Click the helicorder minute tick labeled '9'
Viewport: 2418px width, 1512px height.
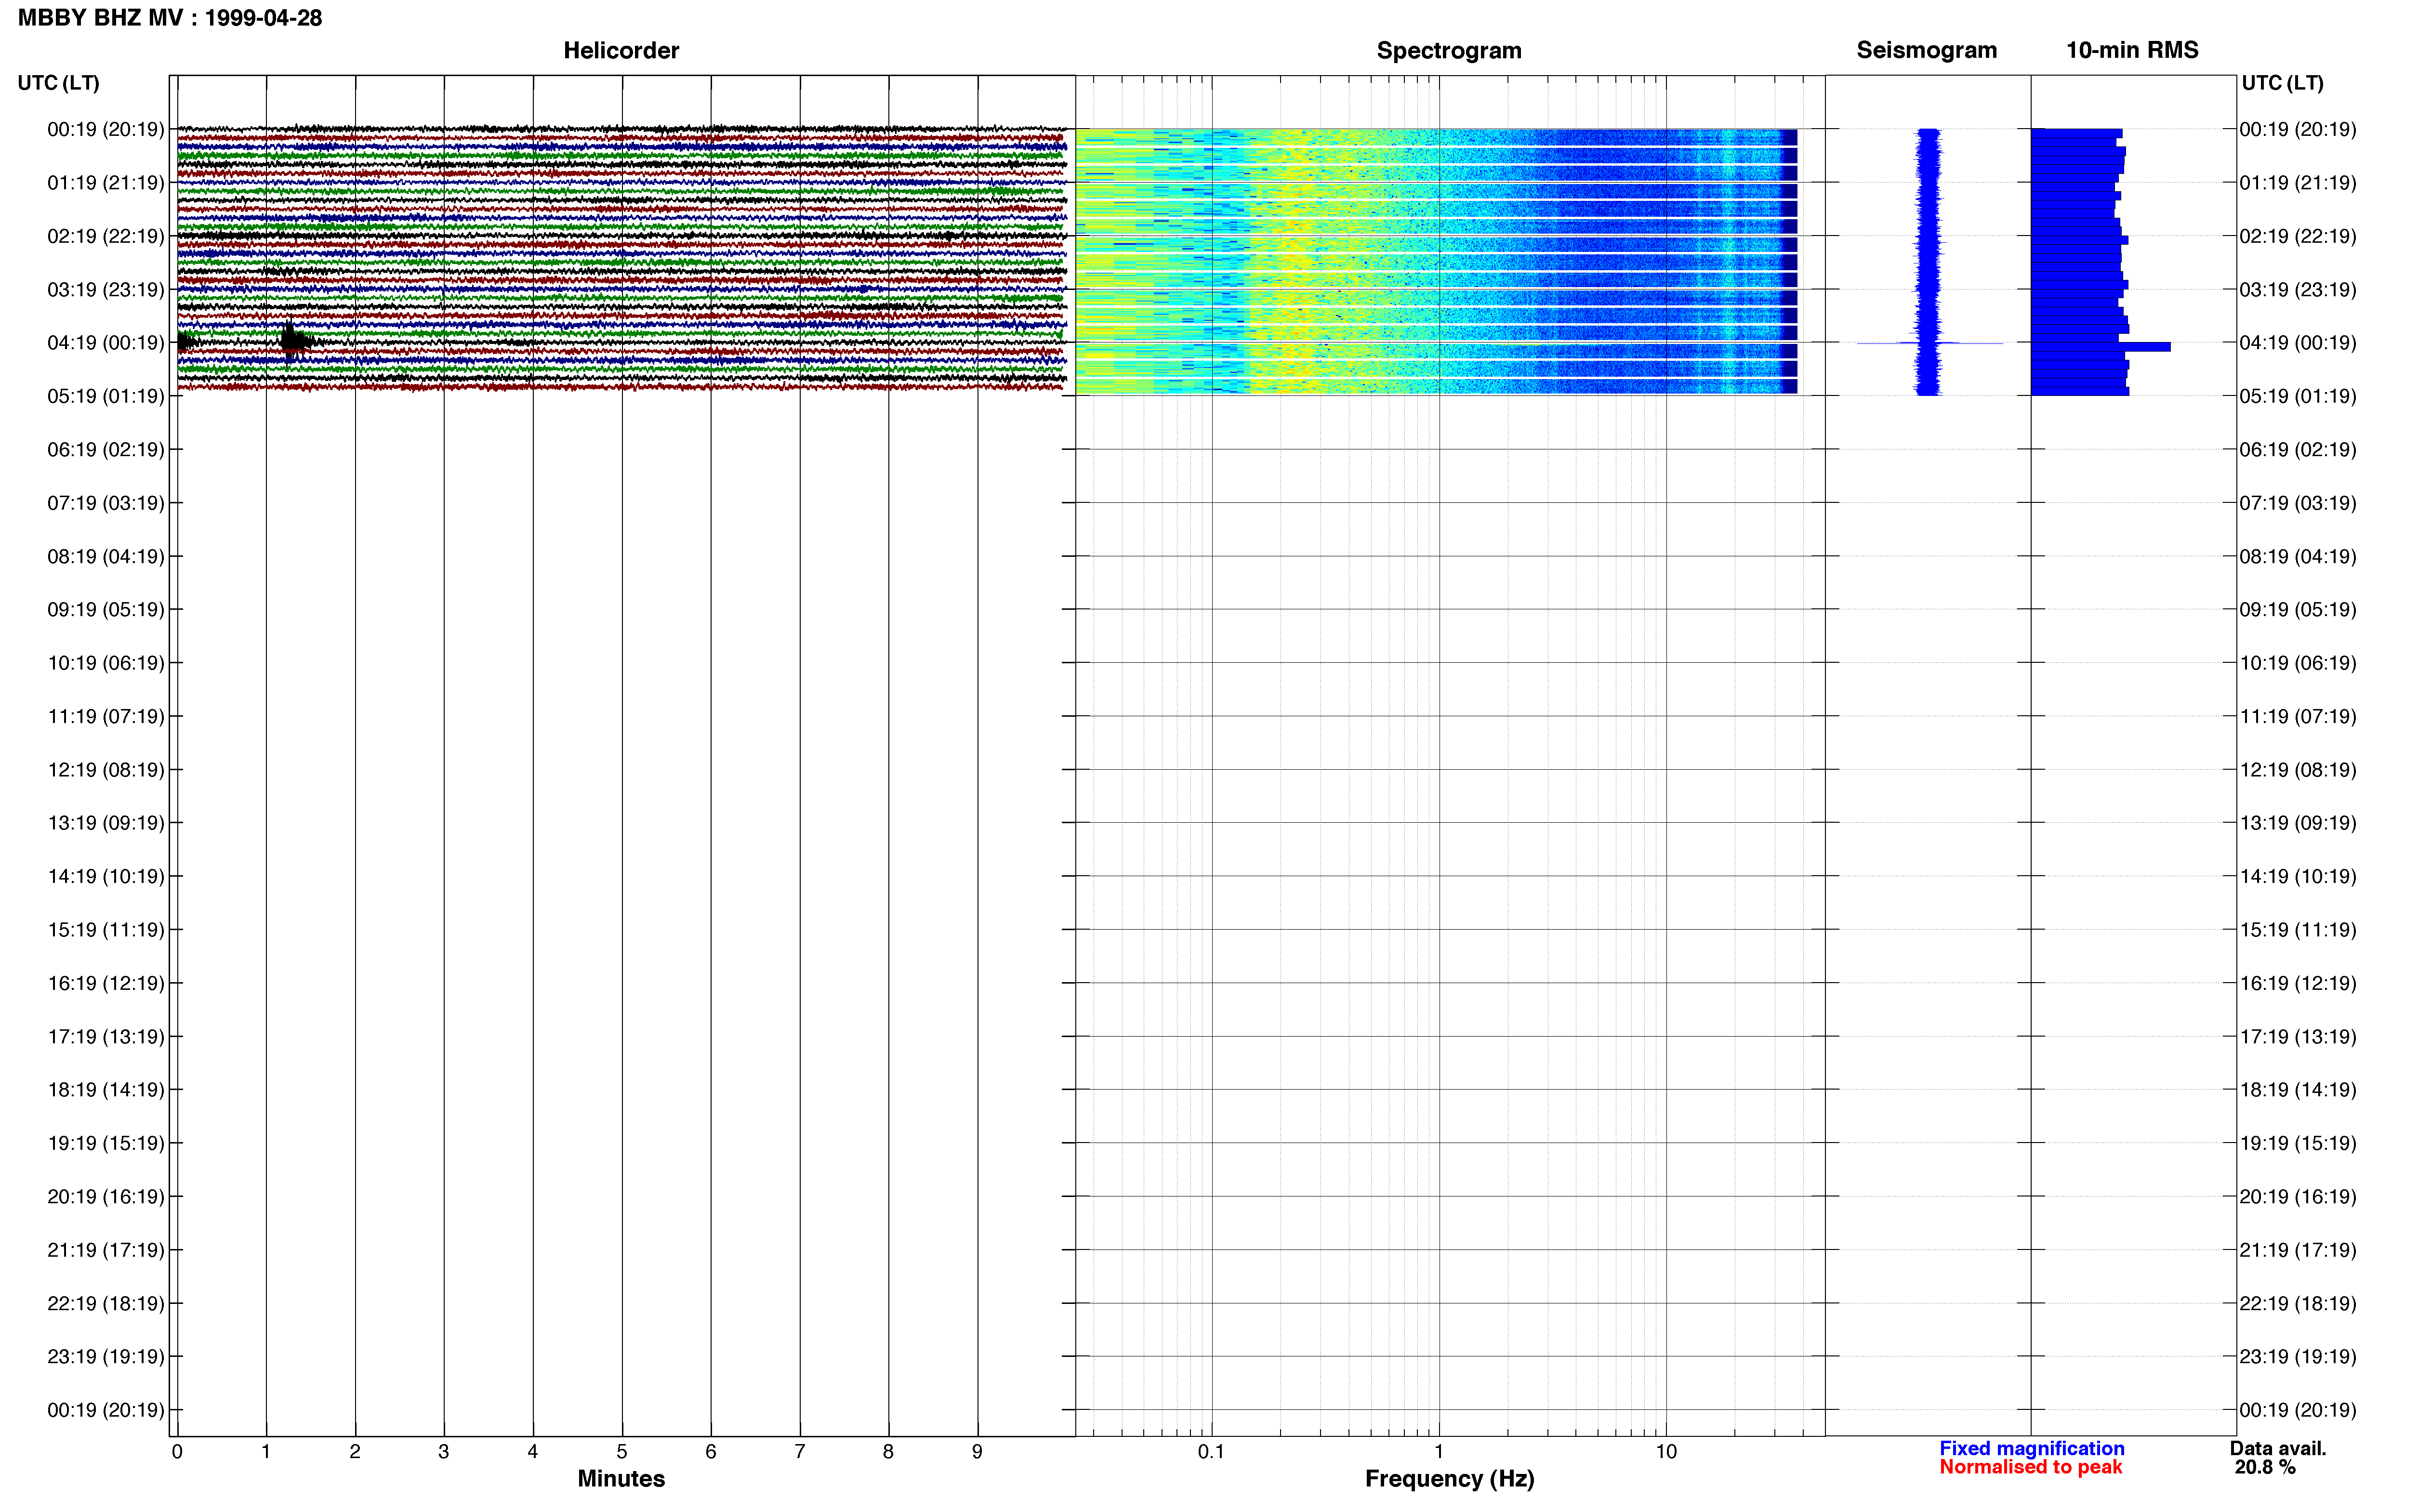(x=977, y=1452)
